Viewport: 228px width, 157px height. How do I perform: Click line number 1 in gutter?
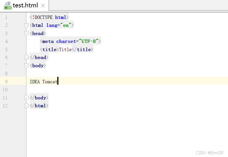(6, 18)
